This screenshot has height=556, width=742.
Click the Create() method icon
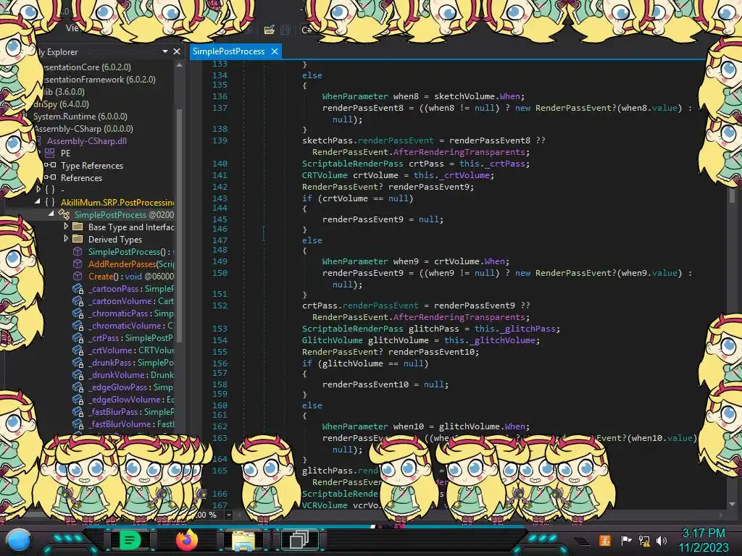(x=78, y=276)
